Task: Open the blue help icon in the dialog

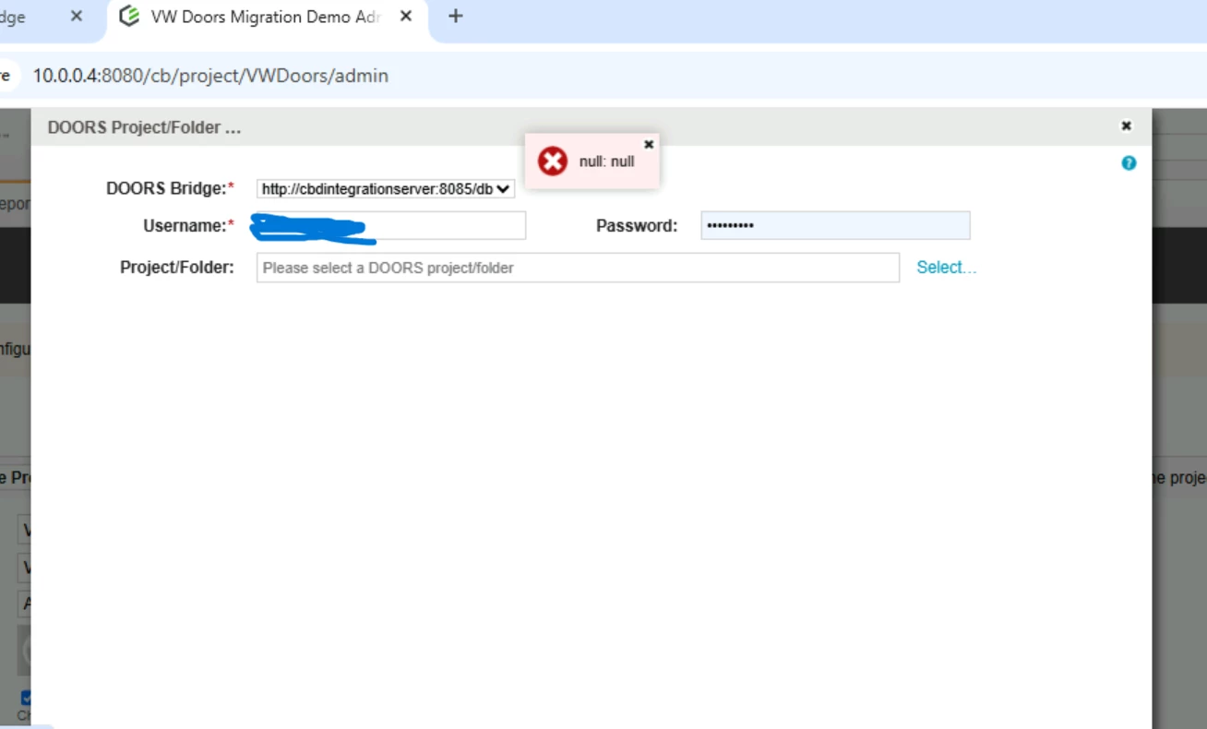Action: click(1129, 163)
